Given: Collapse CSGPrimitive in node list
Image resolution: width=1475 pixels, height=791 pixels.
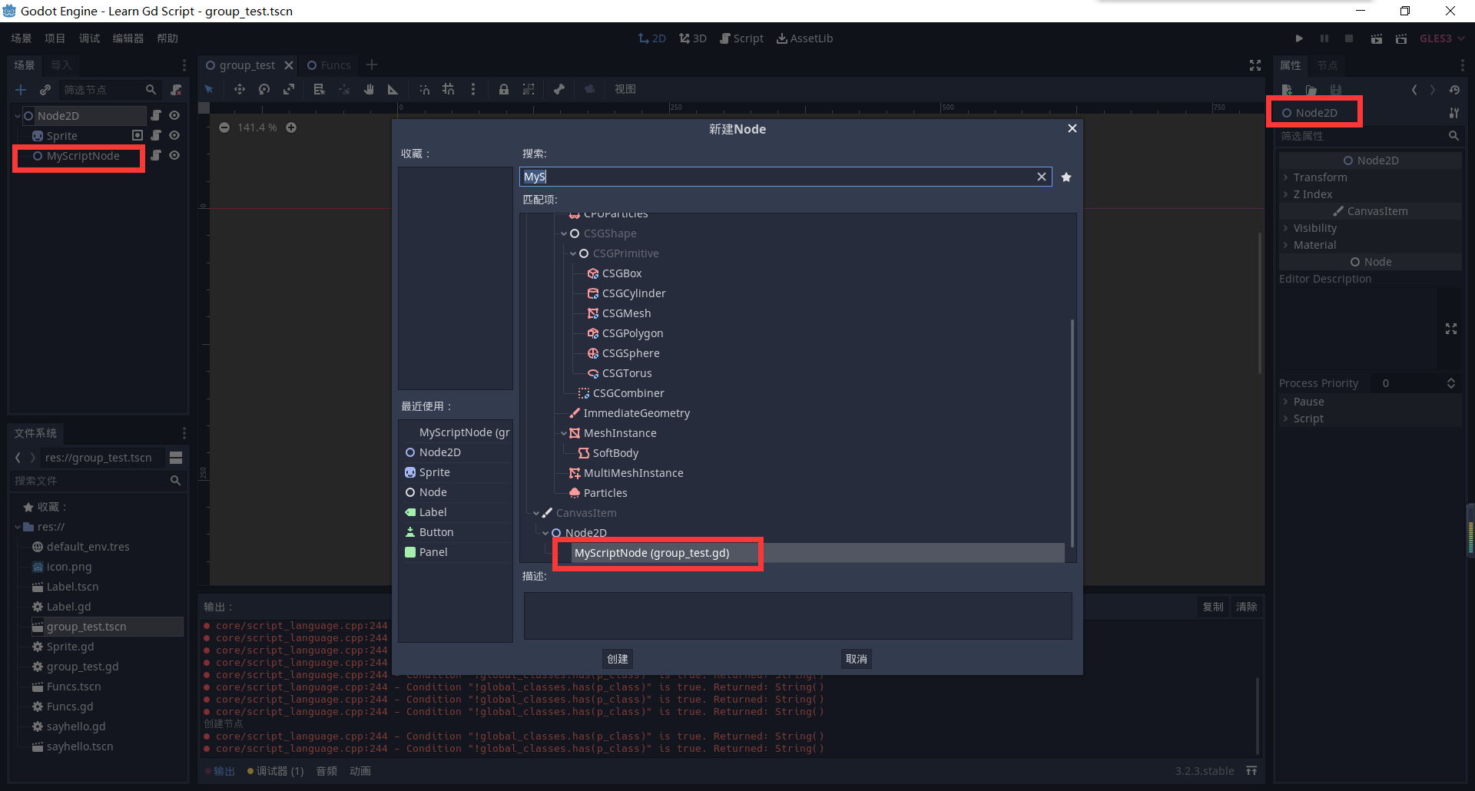Looking at the screenshot, I should (573, 253).
